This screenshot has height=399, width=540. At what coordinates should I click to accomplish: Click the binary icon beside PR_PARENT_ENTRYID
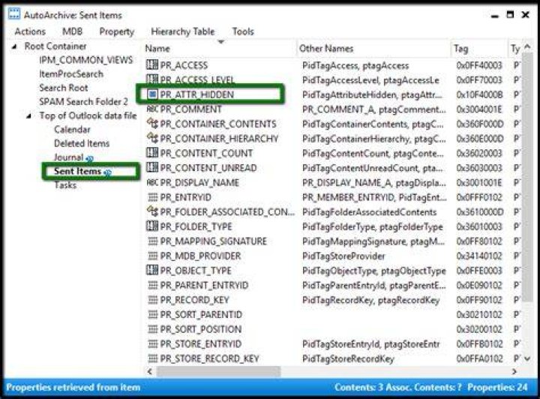pos(152,285)
